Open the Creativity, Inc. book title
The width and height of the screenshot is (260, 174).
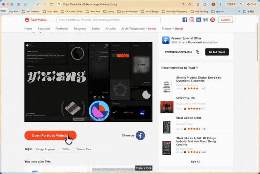click(x=186, y=98)
